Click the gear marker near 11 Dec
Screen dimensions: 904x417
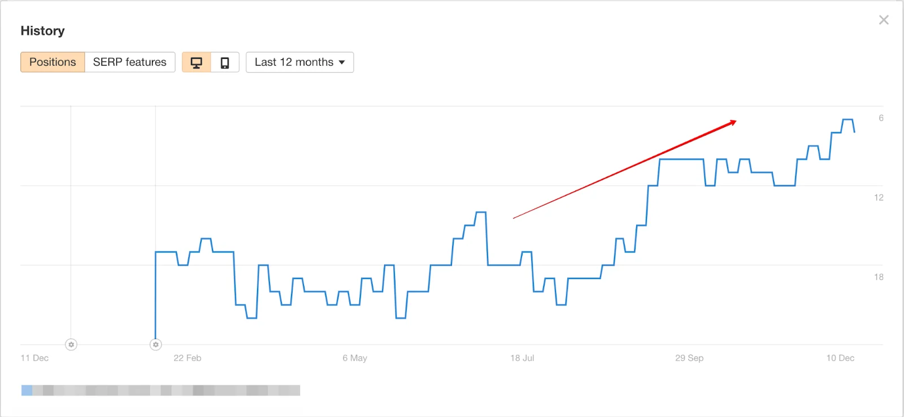(71, 344)
